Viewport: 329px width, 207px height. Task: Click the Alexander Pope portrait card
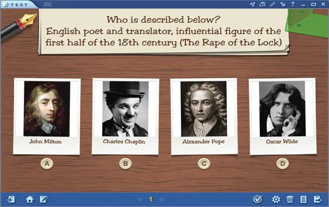[x=204, y=117]
